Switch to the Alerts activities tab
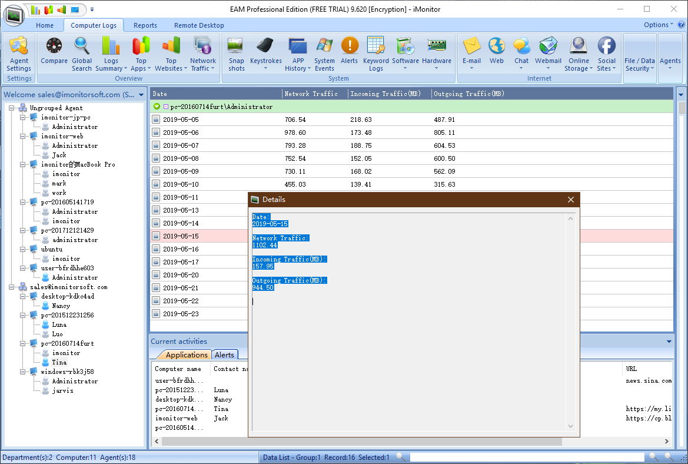This screenshot has height=464, width=688. (224, 354)
